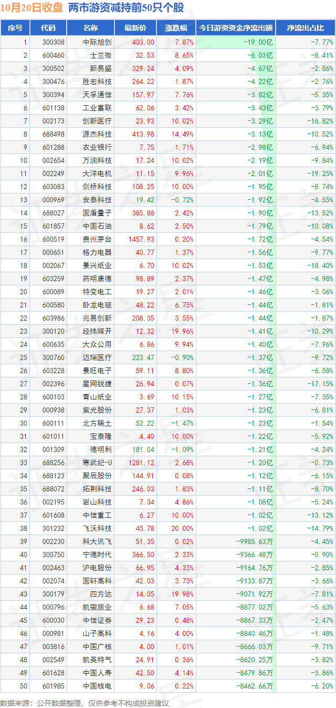Image resolution: width=336 pixels, height=708 pixels.
Task: Open the 农业银行 stock name
Action: click(97, 147)
